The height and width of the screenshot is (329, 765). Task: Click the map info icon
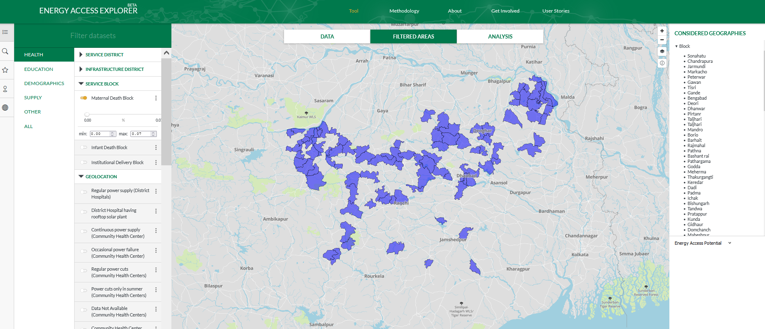(x=662, y=63)
